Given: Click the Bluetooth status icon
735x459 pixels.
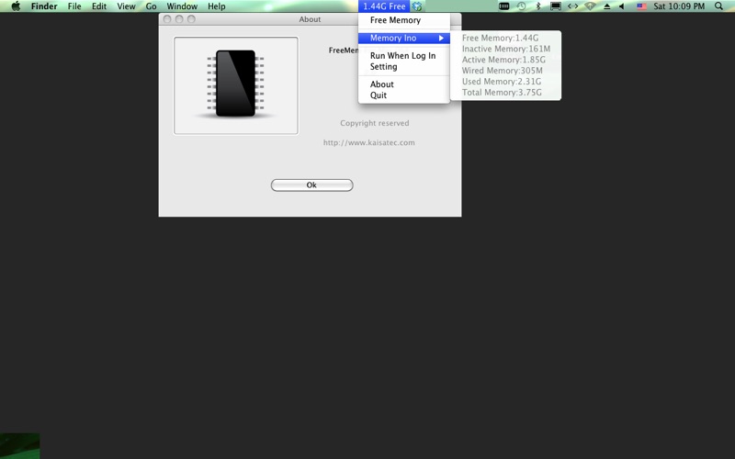Looking at the screenshot, I should point(538,6).
